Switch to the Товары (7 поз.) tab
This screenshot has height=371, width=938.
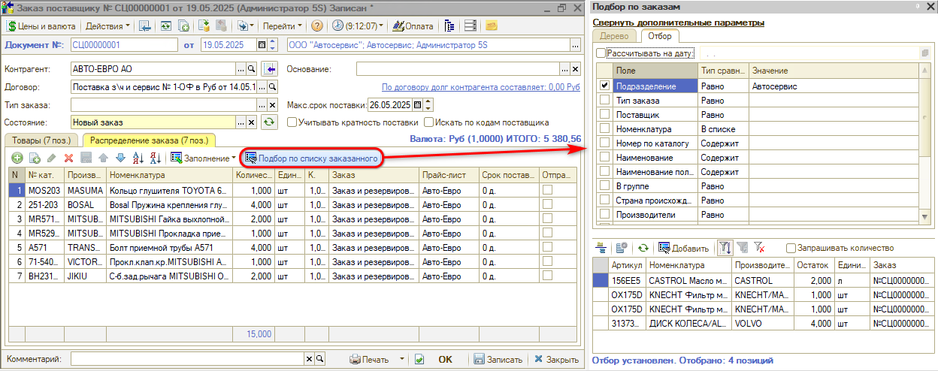pos(41,140)
